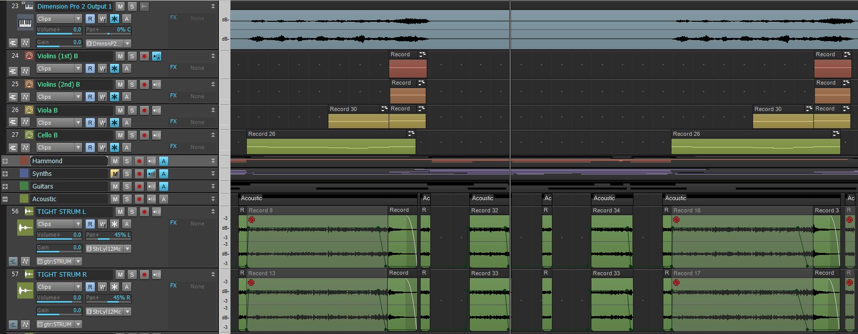858x334 pixels.
Task: Expand the Hammond track folder
Action: 5,161
